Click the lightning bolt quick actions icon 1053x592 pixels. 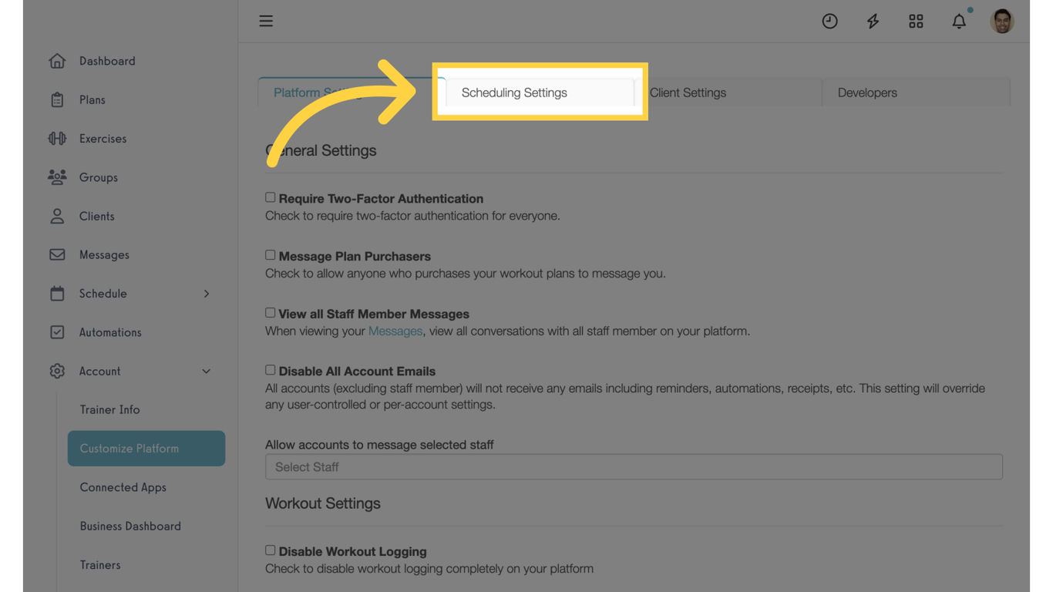point(873,21)
